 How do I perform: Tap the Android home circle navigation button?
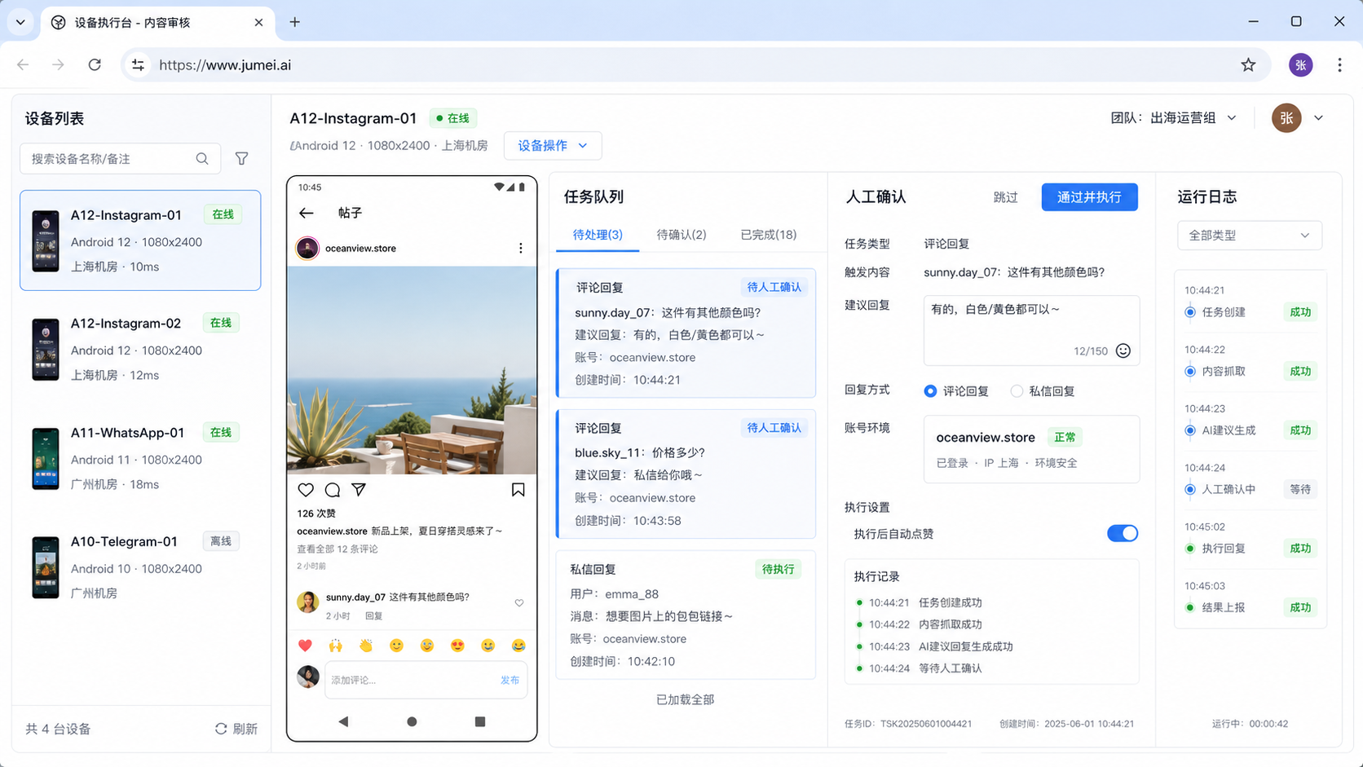(x=412, y=721)
